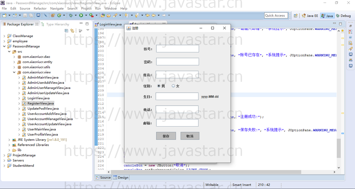Collapse the PasswordManage project

point(4,46)
